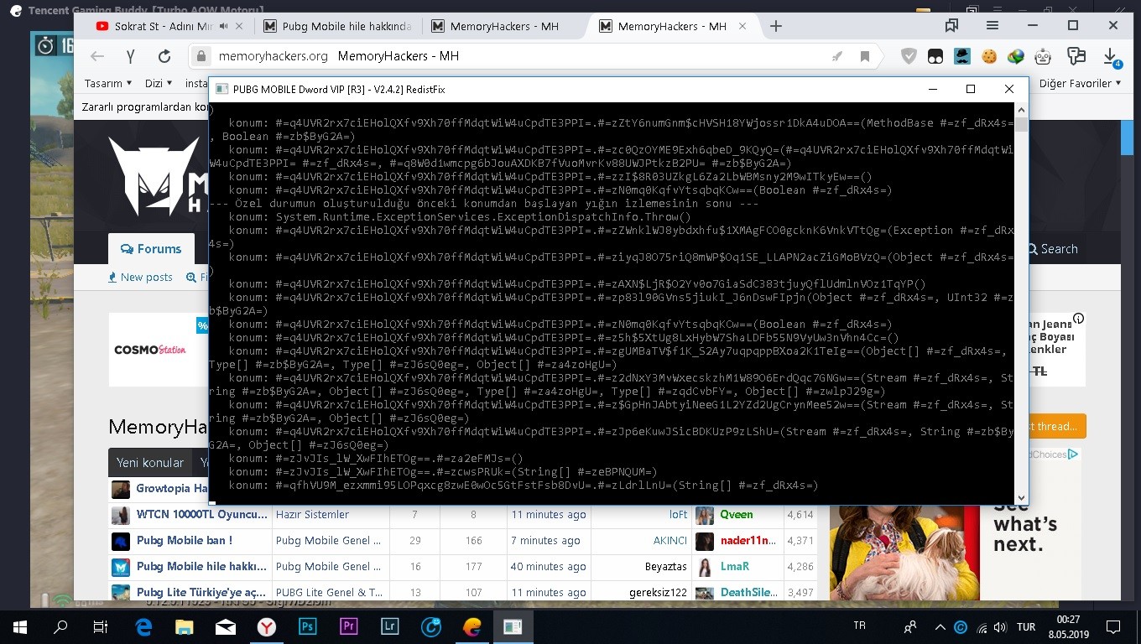Expand the Dizi bookmarks folder
The width and height of the screenshot is (1141, 644).
pos(159,83)
